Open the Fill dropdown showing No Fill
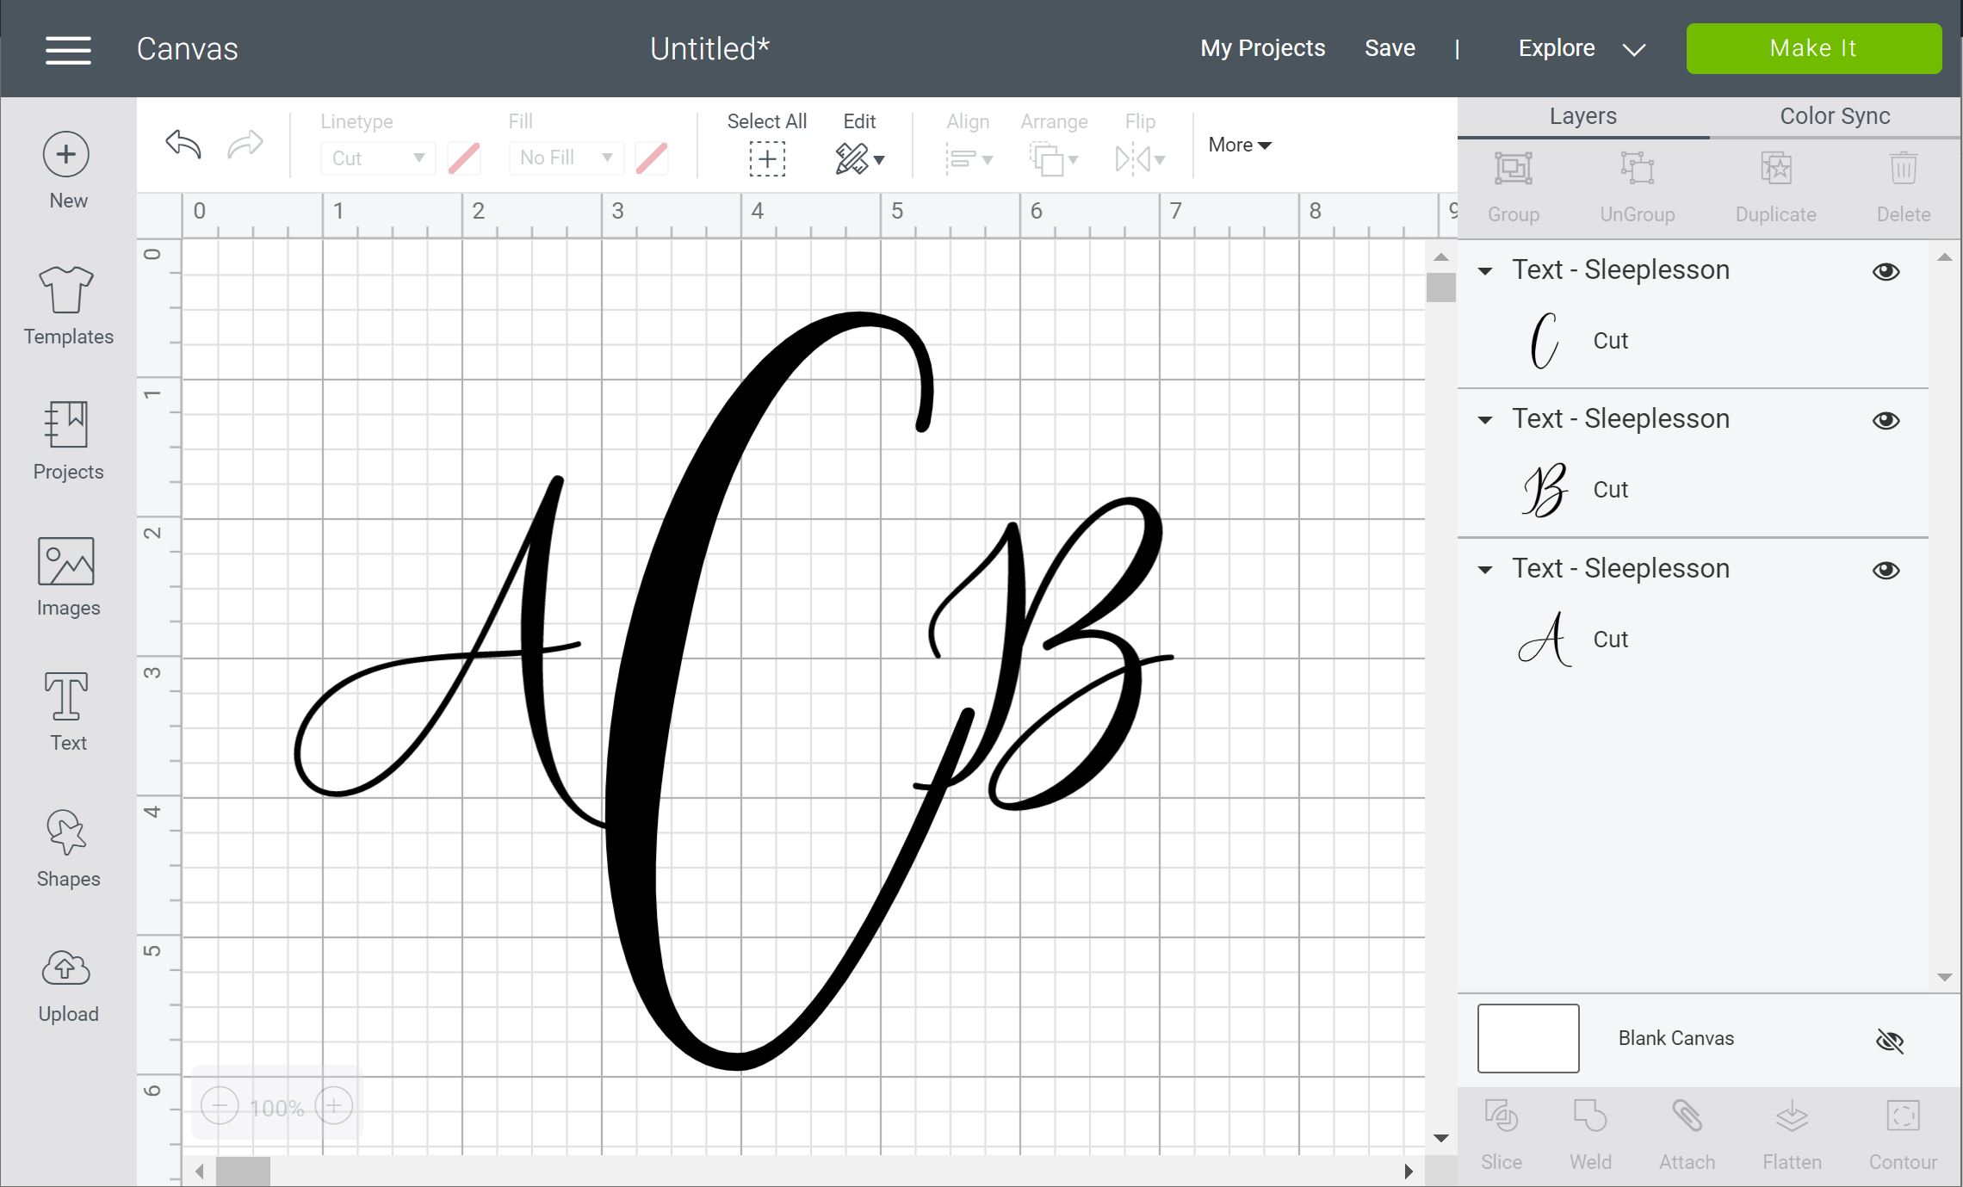 (x=565, y=158)
